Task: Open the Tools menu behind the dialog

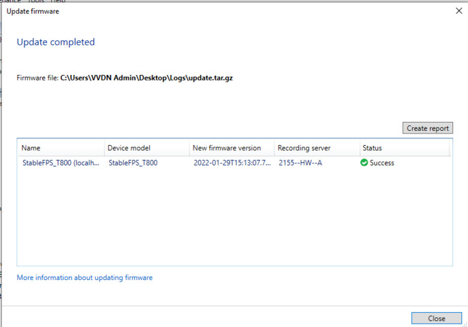Action: pyautogui.click(x=36, y=2)
